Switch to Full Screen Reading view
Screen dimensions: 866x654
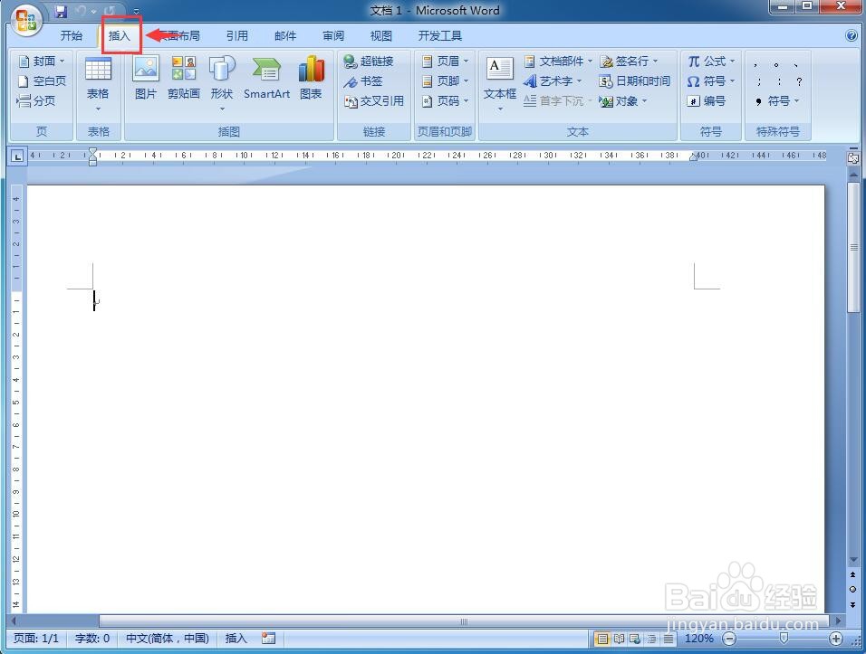click(x=619, y=639)
